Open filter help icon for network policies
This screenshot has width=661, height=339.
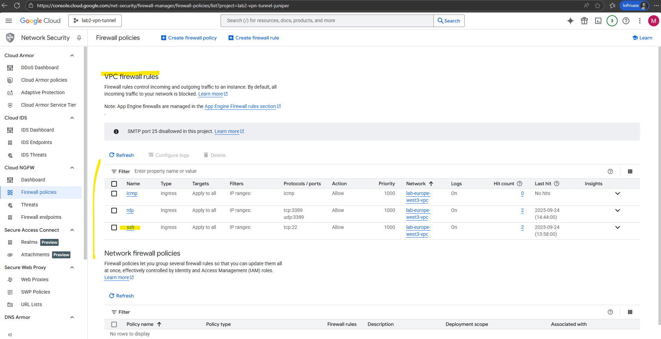pos(610,312)
